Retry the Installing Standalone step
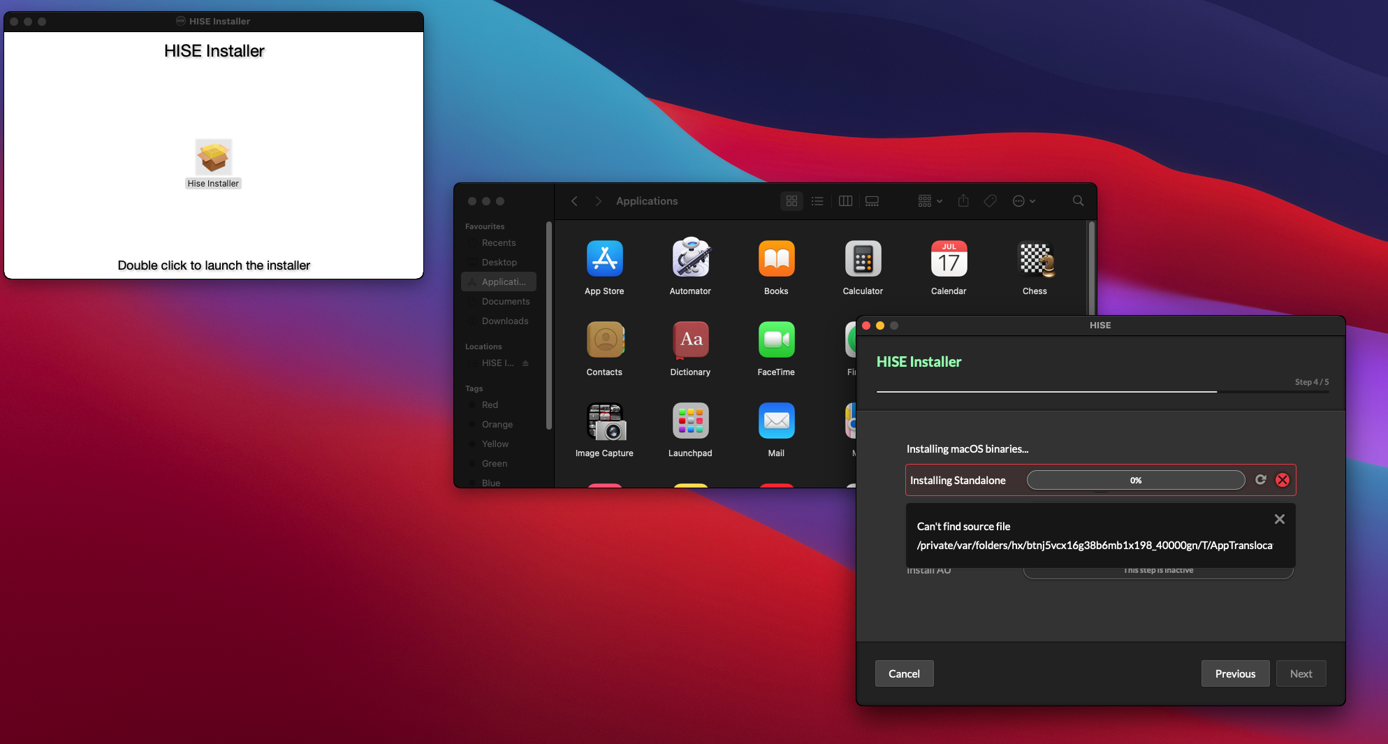The image size is (1388, 744). coord(1260,480)
